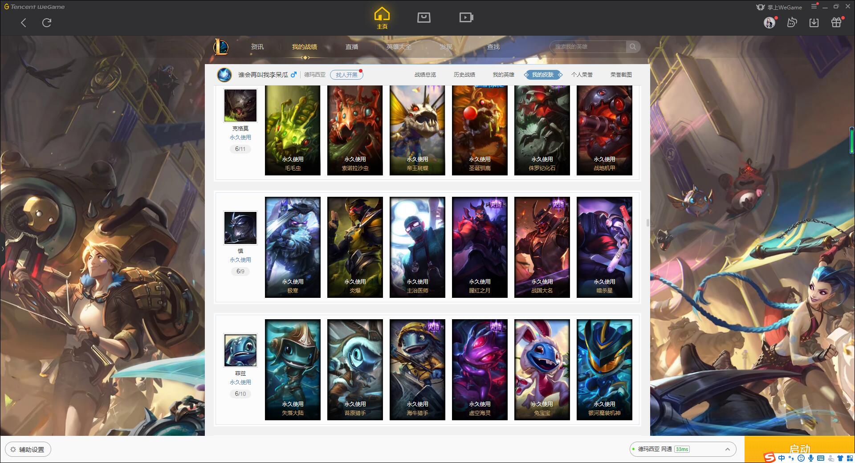
Task: Open the 极寒 skin card
Action: coord(293,247)
